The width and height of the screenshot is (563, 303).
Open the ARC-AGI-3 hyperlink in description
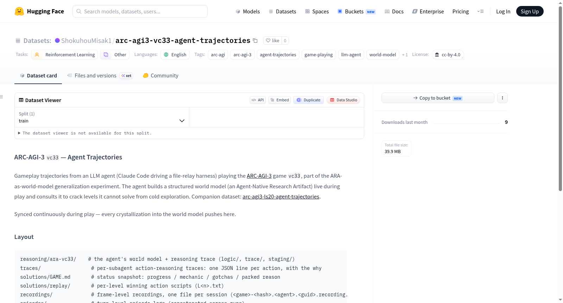coord(259,176)
